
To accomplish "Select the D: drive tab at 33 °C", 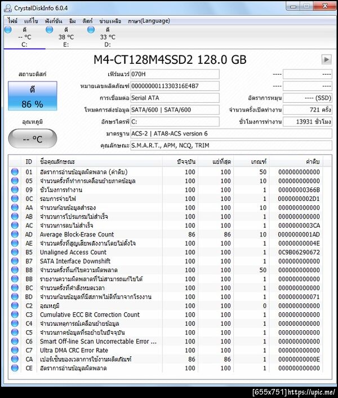I will point(108,37).
